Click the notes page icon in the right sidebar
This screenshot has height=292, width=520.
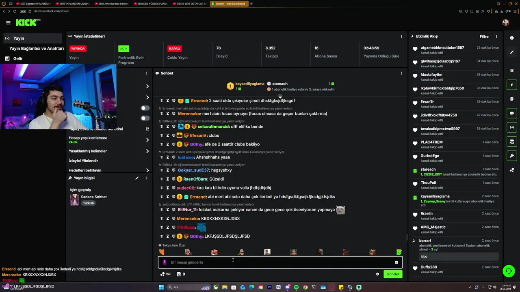click(512, 99)
